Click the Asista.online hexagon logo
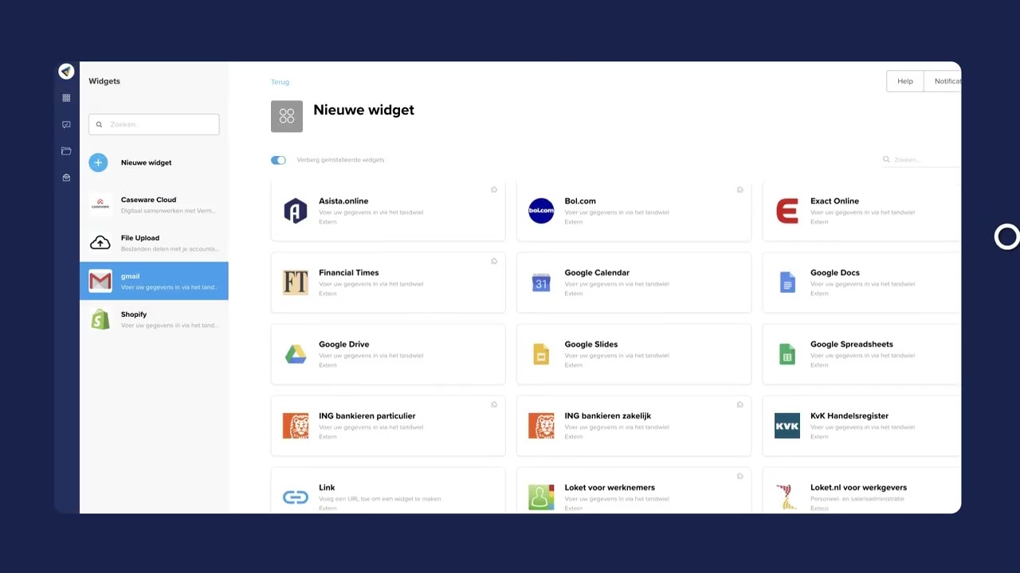 296,211
